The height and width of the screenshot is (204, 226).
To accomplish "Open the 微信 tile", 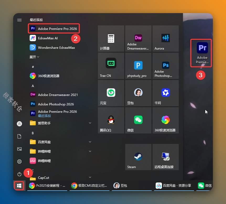I will [138, 120].
